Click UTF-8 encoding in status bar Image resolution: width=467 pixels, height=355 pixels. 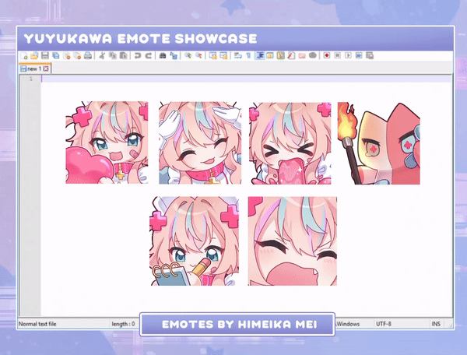(384, 323)
